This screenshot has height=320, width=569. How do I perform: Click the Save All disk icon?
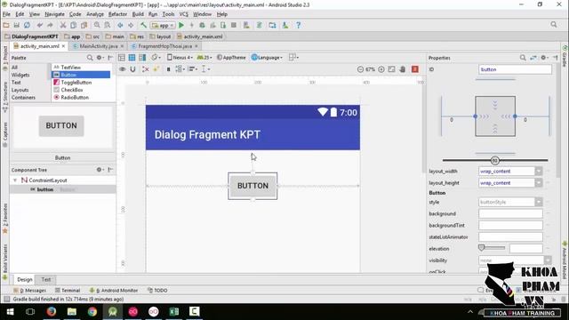point(16,25)
